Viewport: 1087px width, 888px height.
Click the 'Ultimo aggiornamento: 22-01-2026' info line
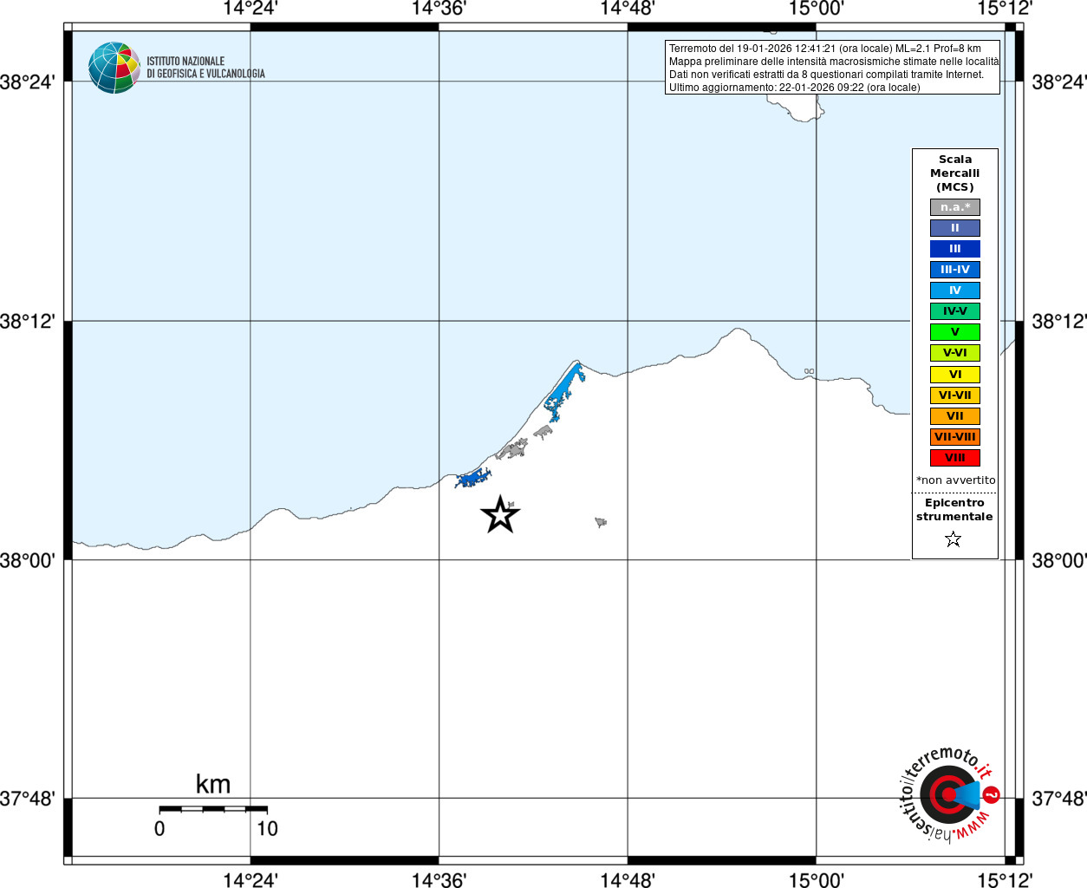pos(795,88)
